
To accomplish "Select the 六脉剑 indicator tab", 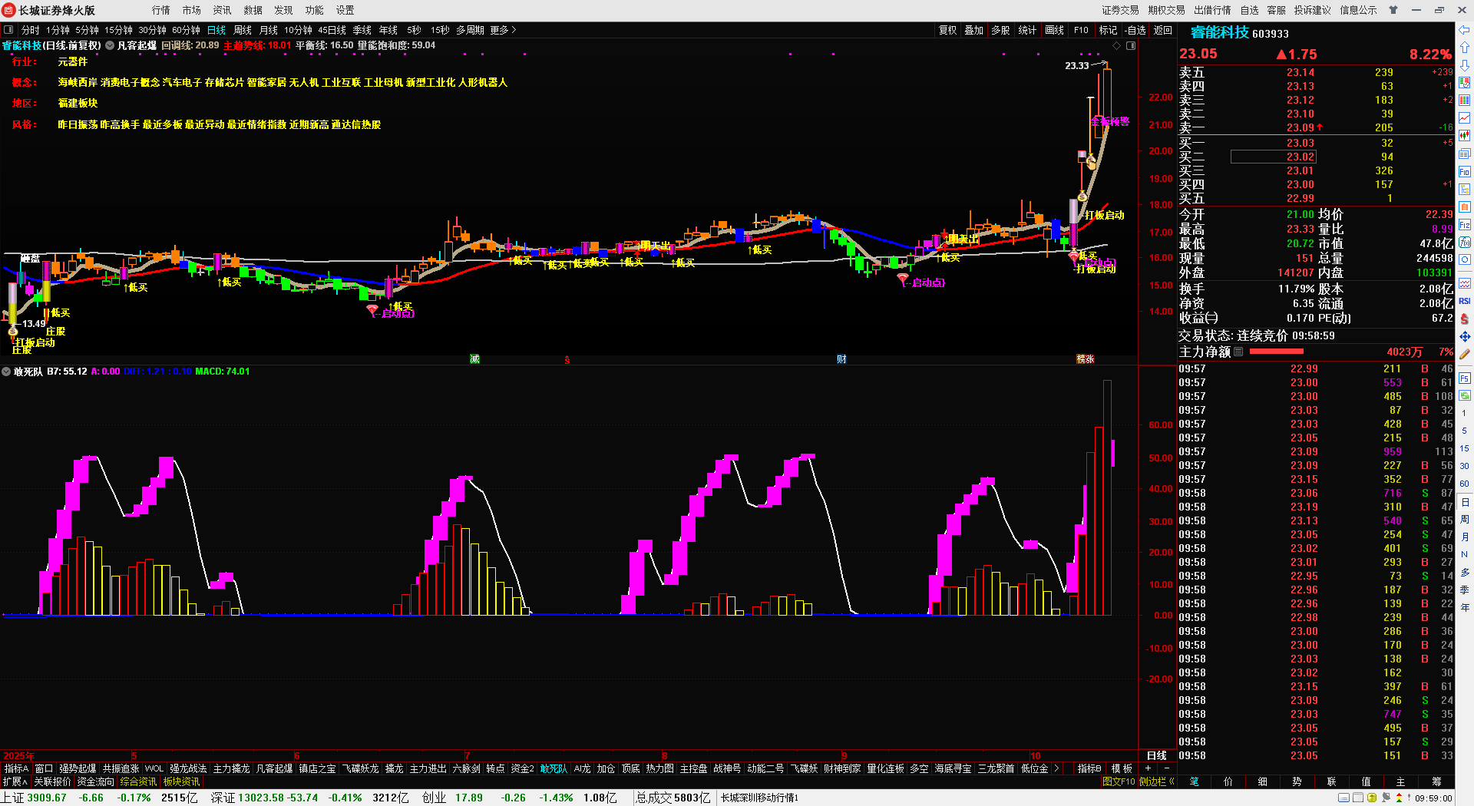I will coord(467,768).
